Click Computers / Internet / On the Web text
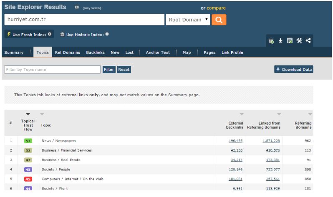 (73, 179)
